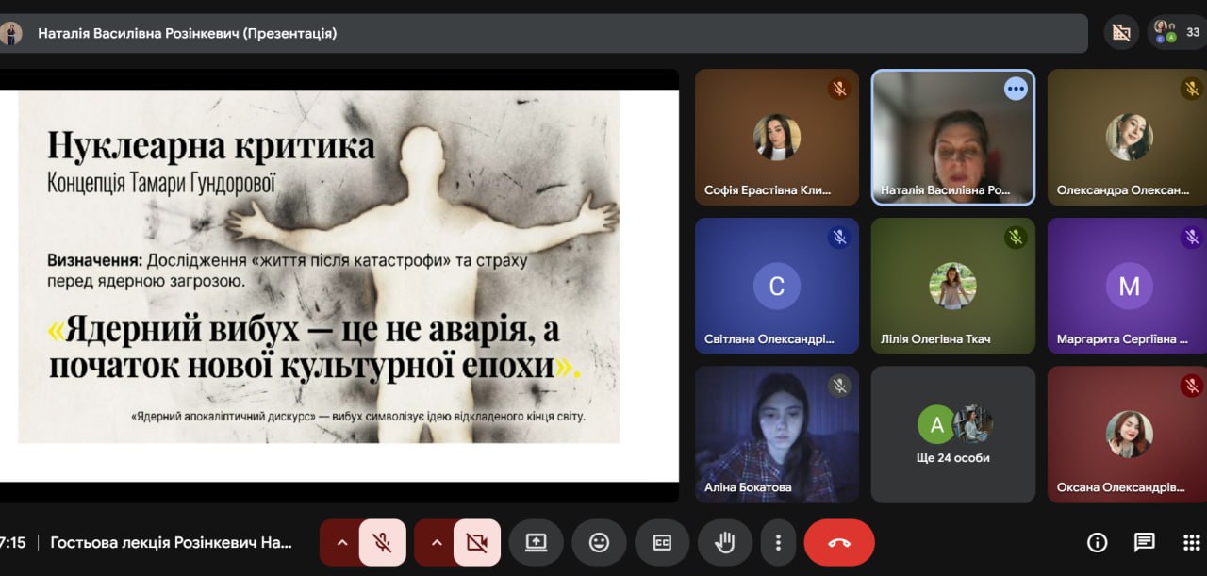
Task: Click the presenter name bar Наталія Василівна Розінкевич
Action: [187, 33]
